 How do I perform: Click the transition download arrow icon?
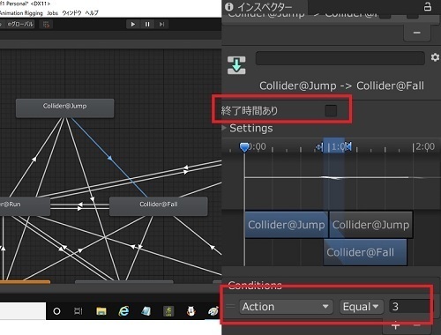coord(236,65)
